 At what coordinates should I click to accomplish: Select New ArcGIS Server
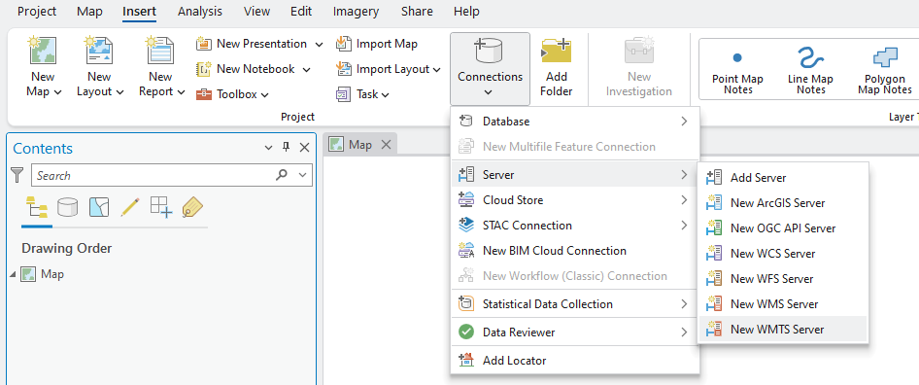pos(782,203)
